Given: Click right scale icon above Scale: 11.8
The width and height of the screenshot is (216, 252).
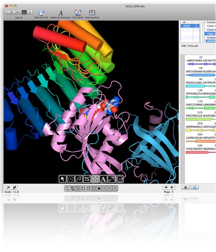Looking at the screenshot, I should tap(15, 187).
